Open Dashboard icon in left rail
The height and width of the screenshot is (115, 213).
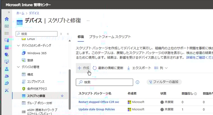tap(7, 26)
